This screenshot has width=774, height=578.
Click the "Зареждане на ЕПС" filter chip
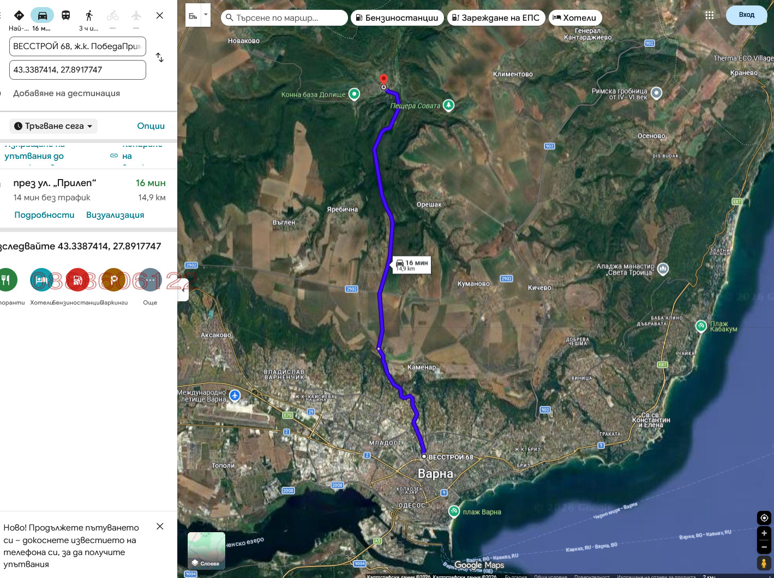pyautogui.click(x=495, y=17)
